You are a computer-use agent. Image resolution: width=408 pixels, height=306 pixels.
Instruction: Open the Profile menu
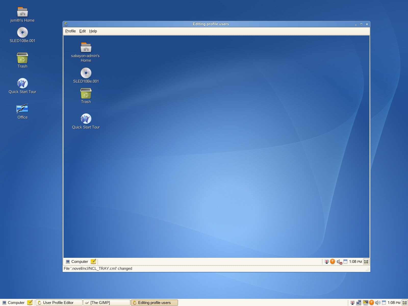coord(70,31)
